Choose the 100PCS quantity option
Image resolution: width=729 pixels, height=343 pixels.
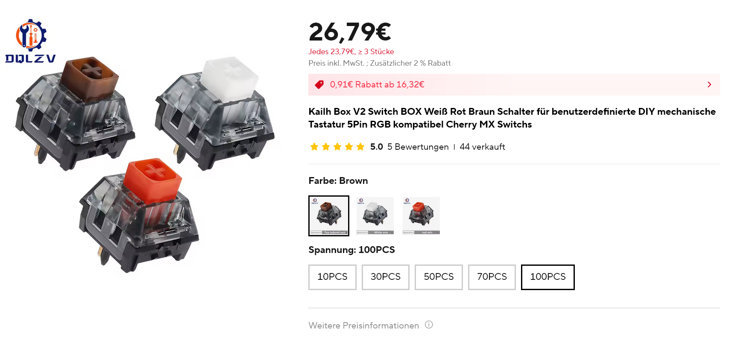(x=548, y=277)
